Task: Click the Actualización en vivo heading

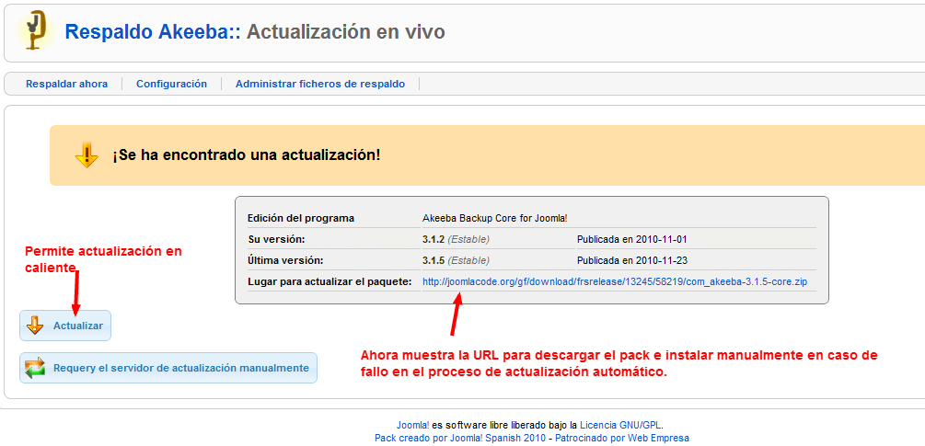Action: tap(346, 31)
